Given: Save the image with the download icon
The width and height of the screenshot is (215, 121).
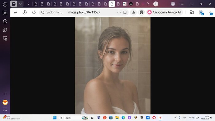Looking at the screenshot, I should pos(133,12).
